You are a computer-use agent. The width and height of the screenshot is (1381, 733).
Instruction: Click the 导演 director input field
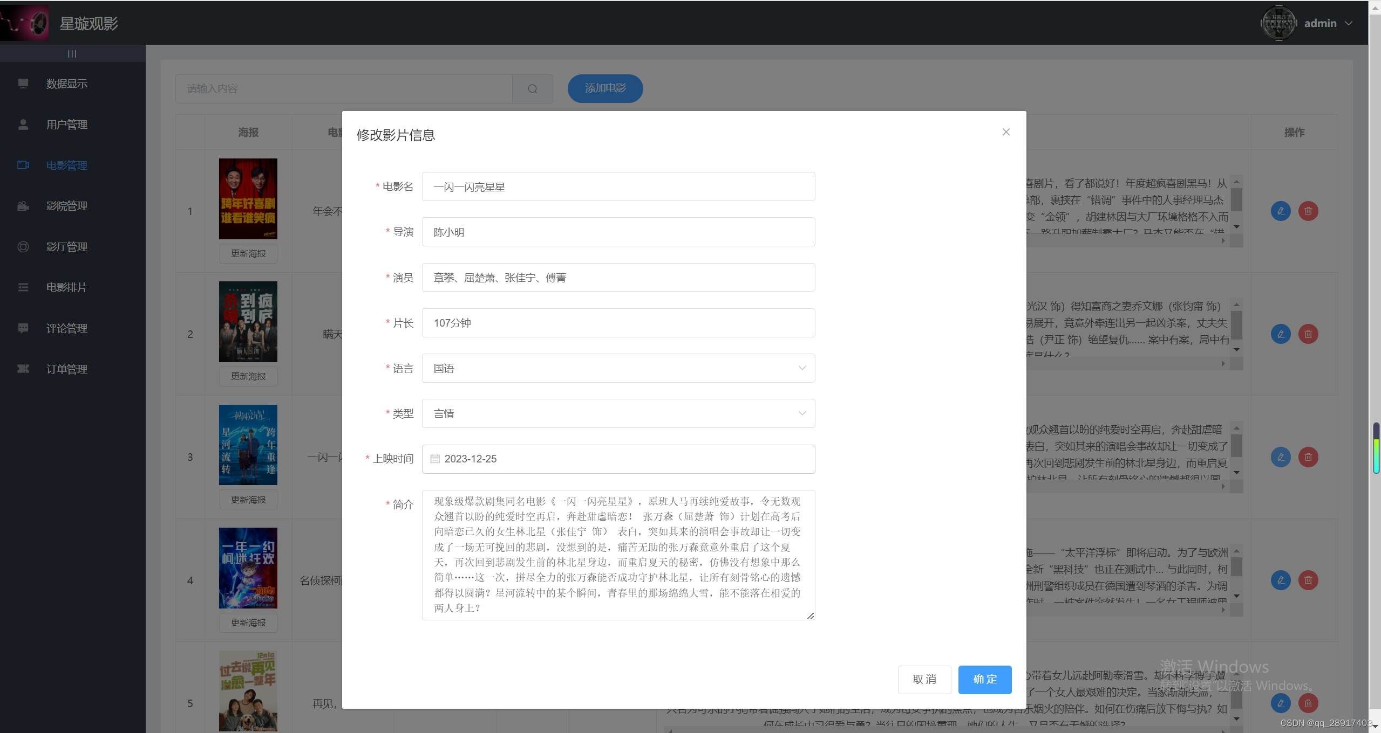pyautogui.click(x=618, y=232)
